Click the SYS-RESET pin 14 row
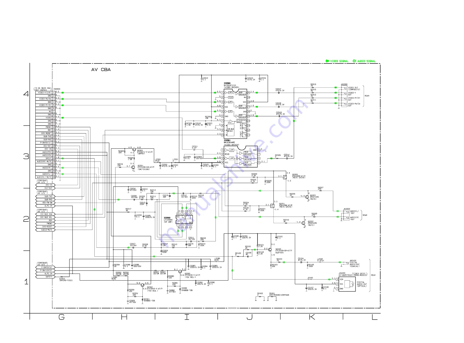The image size is (464, 343). (x=46, y=133)
